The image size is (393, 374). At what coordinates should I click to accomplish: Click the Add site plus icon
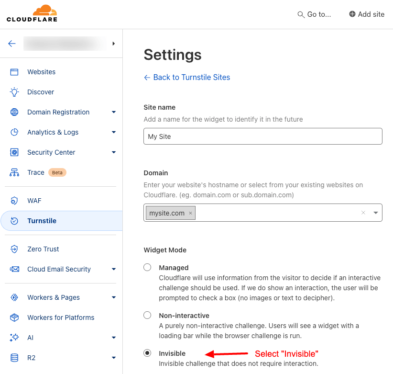click(x=352, y=14)
